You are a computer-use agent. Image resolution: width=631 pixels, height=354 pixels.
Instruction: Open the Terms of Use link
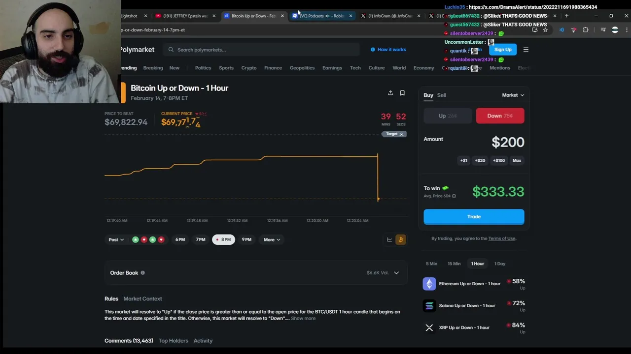502,238
